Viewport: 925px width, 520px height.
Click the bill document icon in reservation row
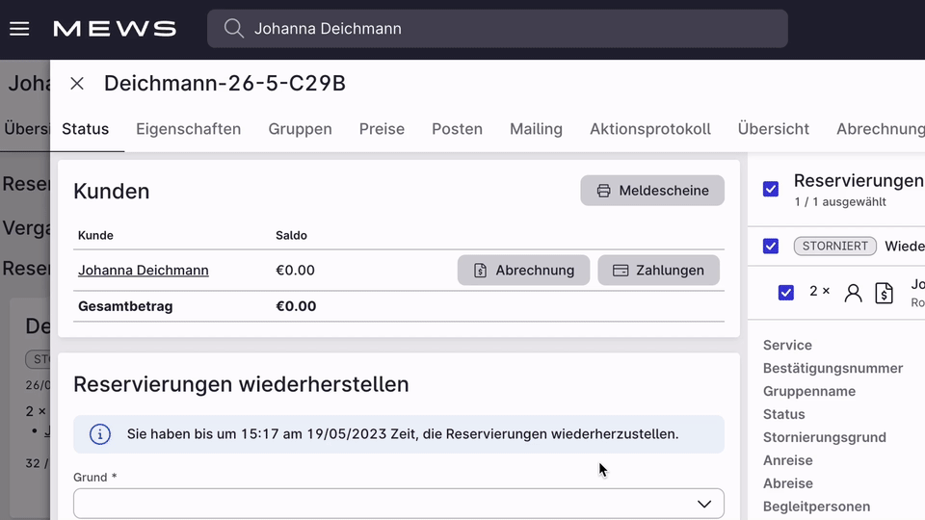(x=884, y=293)
